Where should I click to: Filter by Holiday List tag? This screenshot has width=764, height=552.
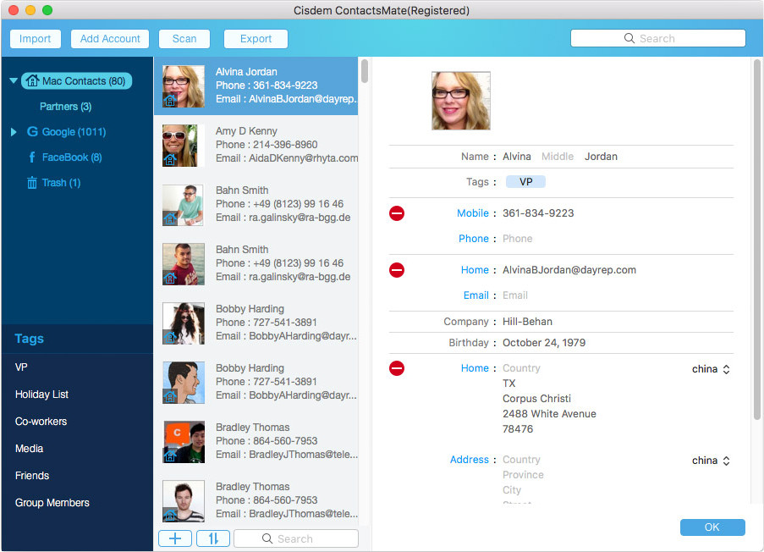coord(41,394)
